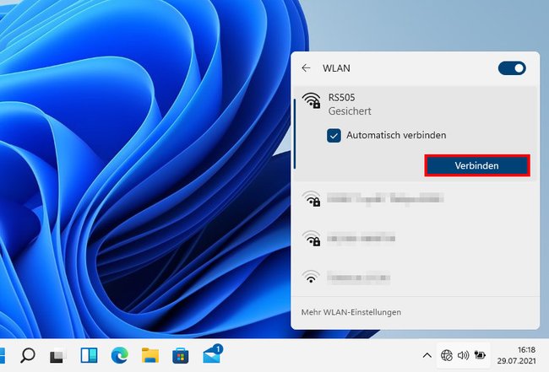Select the last open Wi-Fi network icon
Viewport: 549px width, 372px height.
coord(311,277)
